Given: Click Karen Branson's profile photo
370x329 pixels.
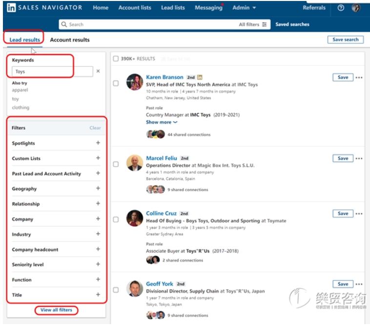Looking at the screenshot, I should click(135, 82).
